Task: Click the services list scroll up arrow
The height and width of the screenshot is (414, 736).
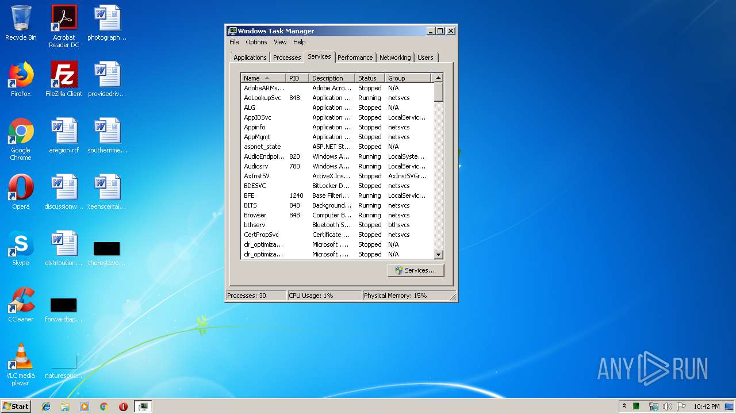Action: click(438, 78)
